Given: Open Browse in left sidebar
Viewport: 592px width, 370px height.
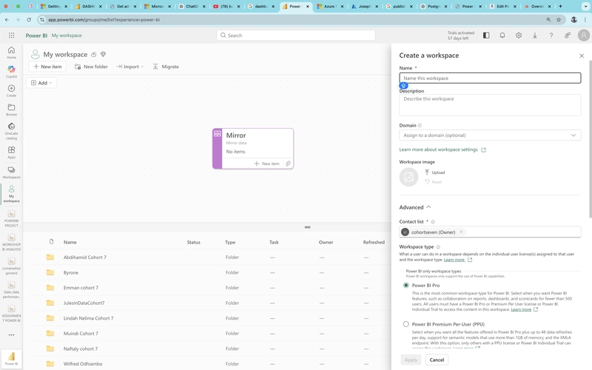Looking at the screenshot, I should click(x=11, y=110).
